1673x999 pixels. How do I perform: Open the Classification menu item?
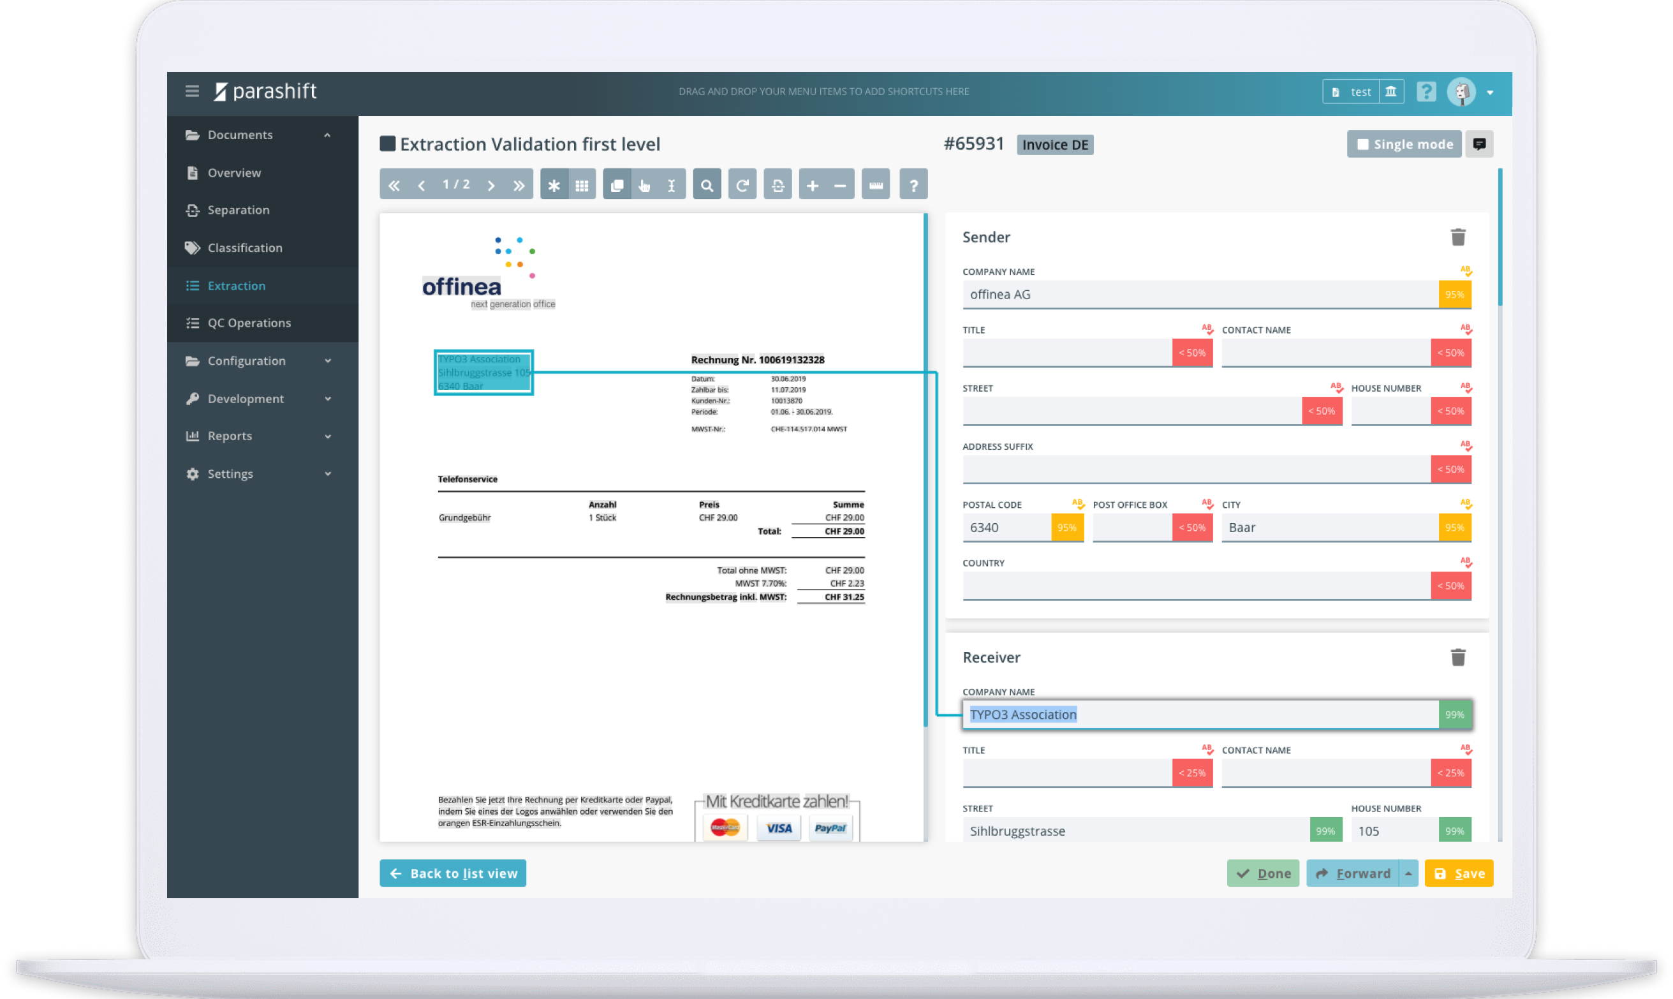[244, 248]
